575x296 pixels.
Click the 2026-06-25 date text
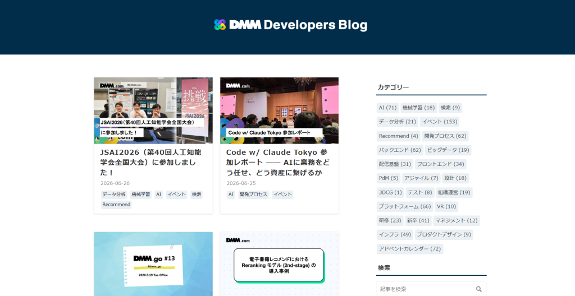241,183
